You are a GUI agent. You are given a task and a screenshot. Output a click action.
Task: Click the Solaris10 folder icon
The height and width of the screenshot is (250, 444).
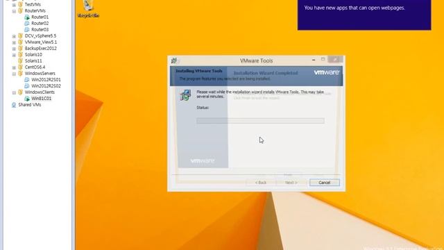[20, 54]
